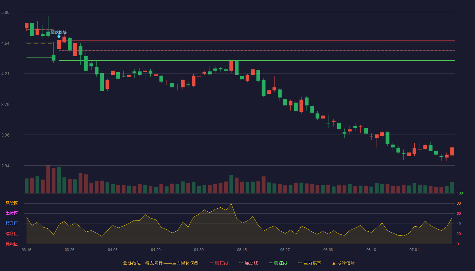Toggle the 强撑线 legend item
Screen dimensions: 475x271
pyautogui.click(x=278, y=263)
